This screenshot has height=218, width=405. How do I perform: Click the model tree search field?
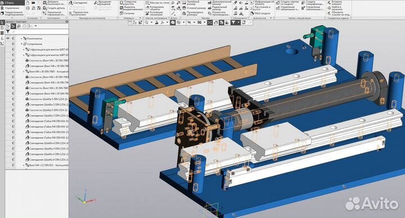point(39,31)
